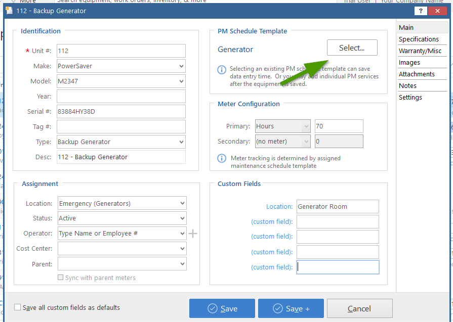Expand the Cost Center dropdown
The image size is (453, 322).
click(x=182, y=248)
